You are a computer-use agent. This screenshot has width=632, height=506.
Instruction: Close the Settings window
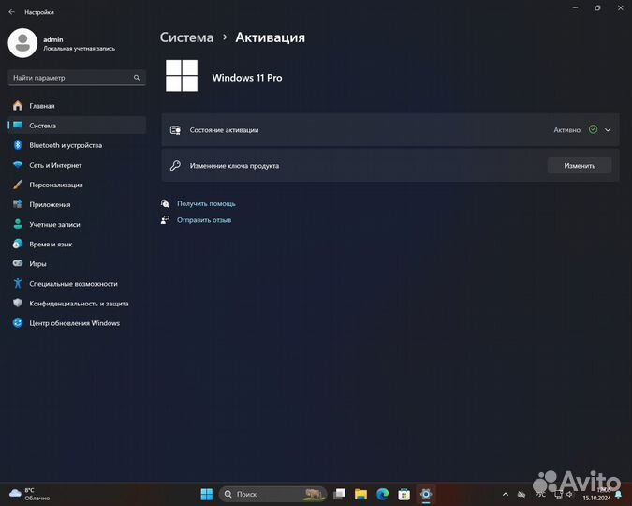click(x=621, y=8)
